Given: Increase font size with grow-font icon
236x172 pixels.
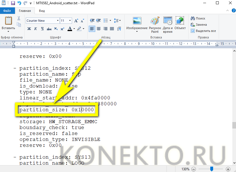Looking at the screenshot, I should 76,21.
